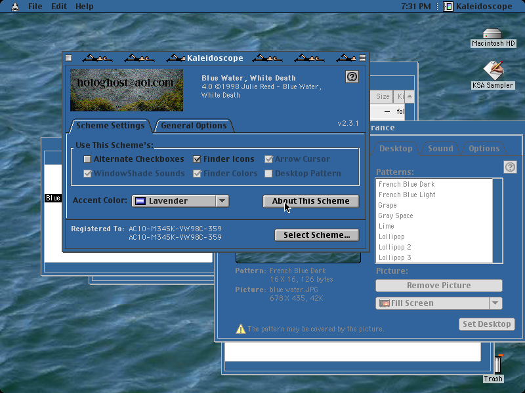The width and height of the screenshot is (525, 393).
Task: Click the Kaleidoscope window close box
Action: (69, 58)
